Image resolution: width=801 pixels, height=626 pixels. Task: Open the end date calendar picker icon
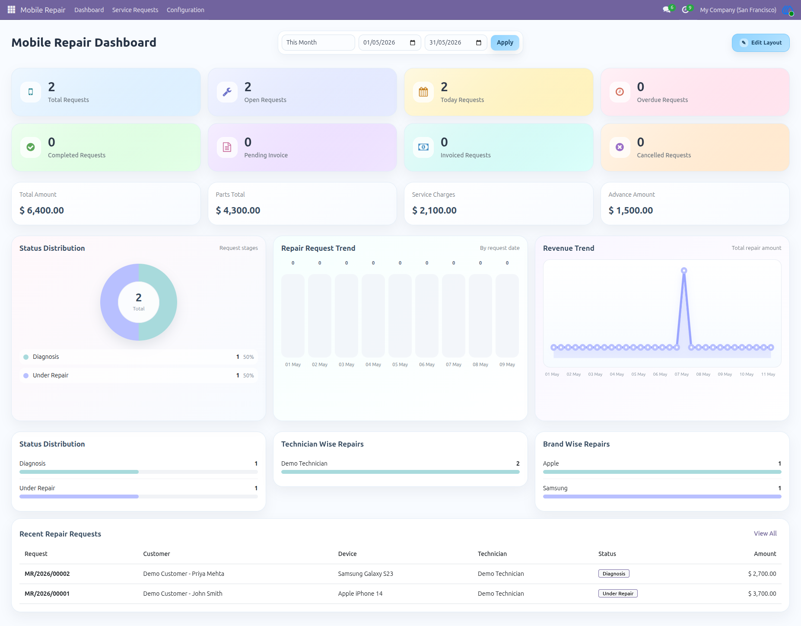click(x=479, y=42)
